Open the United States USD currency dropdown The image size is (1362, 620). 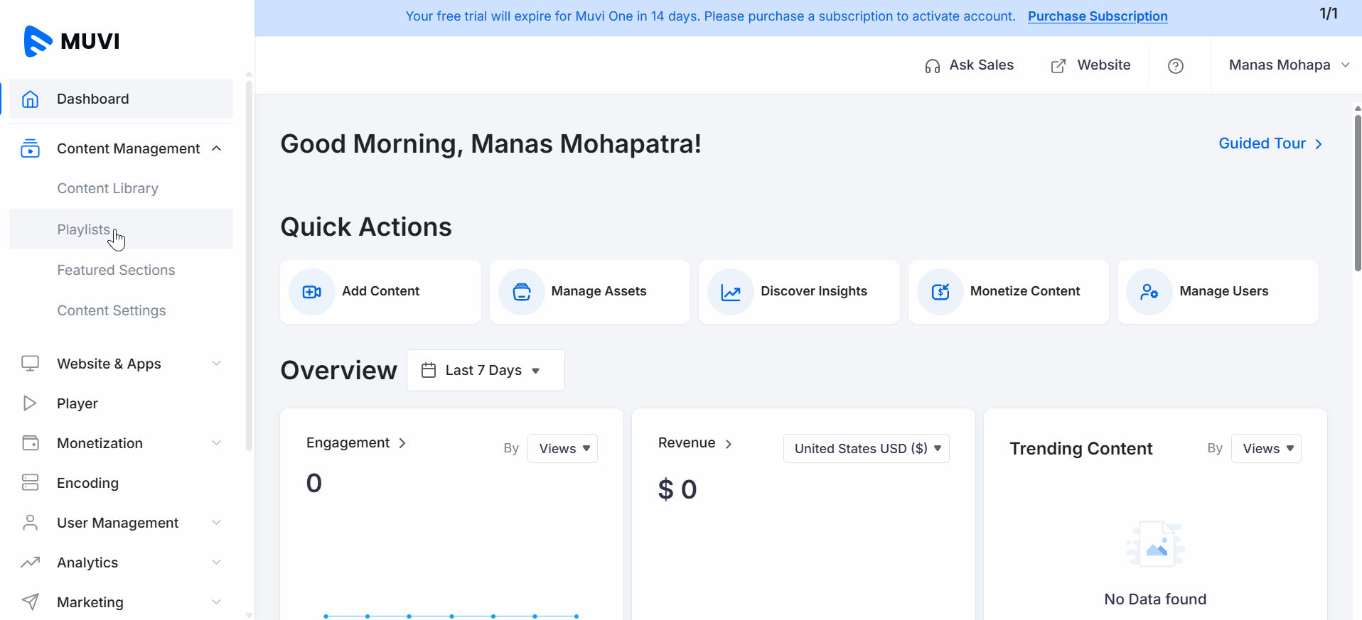[x=866, y=449]
